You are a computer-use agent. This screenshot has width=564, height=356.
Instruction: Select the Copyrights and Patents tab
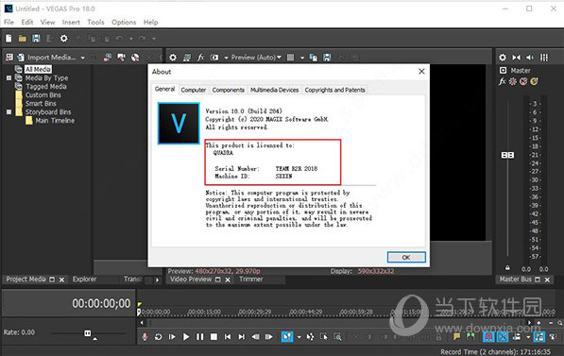pos(334,90)
